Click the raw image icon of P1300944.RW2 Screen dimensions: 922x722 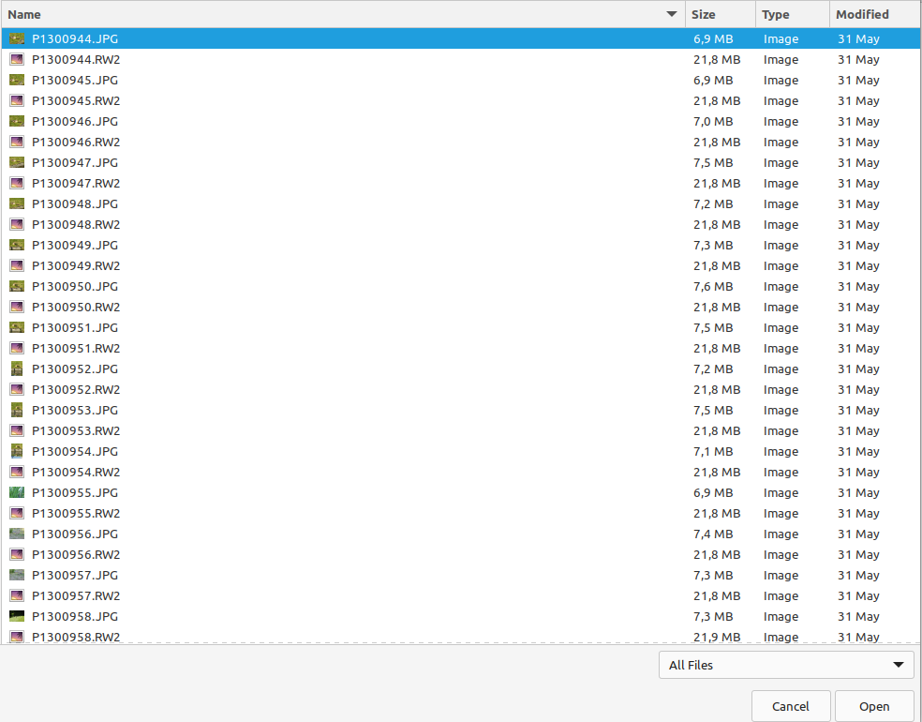[17, 59]
